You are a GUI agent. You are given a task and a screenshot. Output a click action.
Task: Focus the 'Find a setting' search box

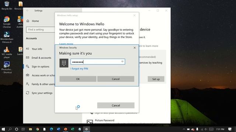[41, 29]
